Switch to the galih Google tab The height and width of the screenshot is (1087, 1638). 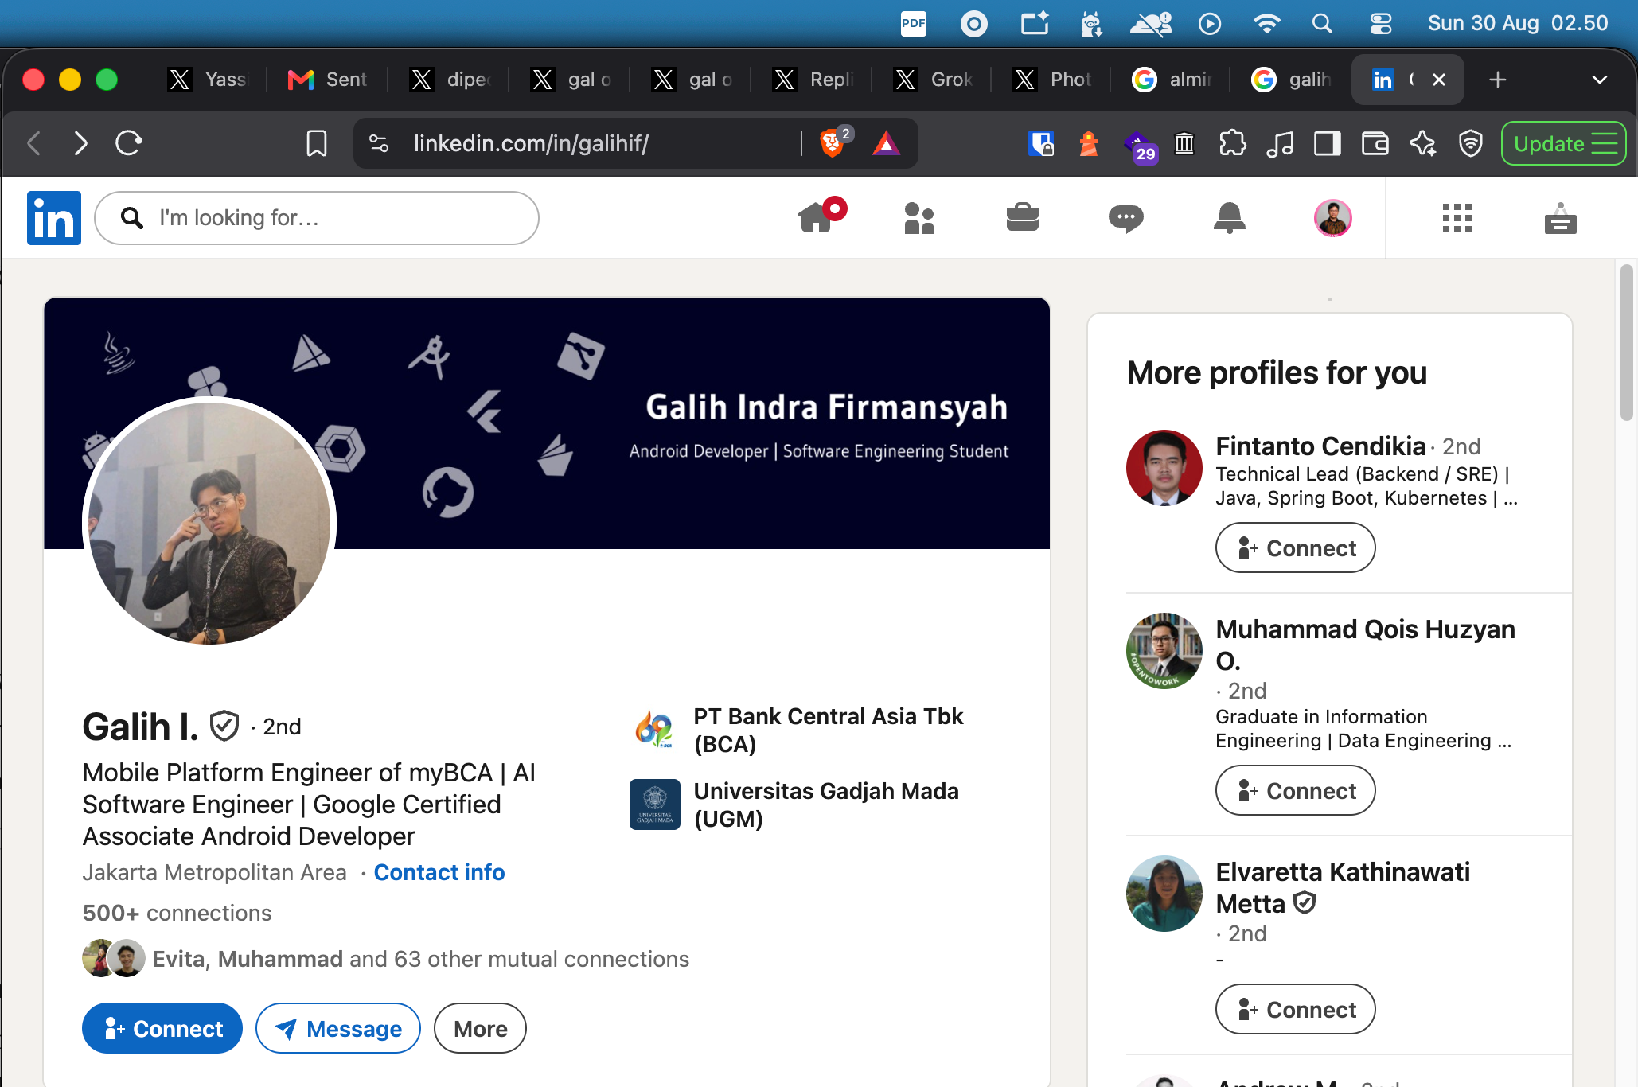click(x=1291, y=80)
